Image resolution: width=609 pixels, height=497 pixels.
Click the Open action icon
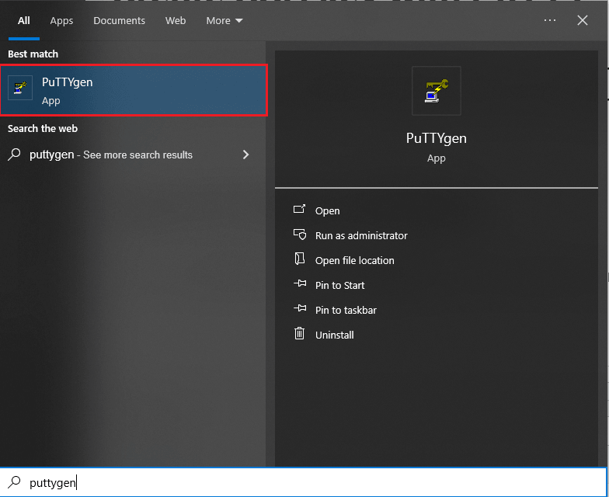pyautogui.click(x=300, y=210)
